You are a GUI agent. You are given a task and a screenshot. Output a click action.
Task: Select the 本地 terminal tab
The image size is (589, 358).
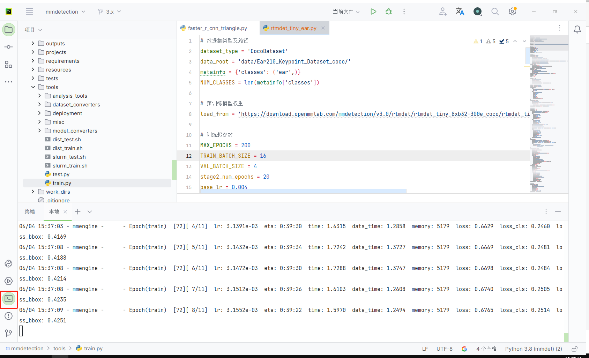(x=54, y=211)
